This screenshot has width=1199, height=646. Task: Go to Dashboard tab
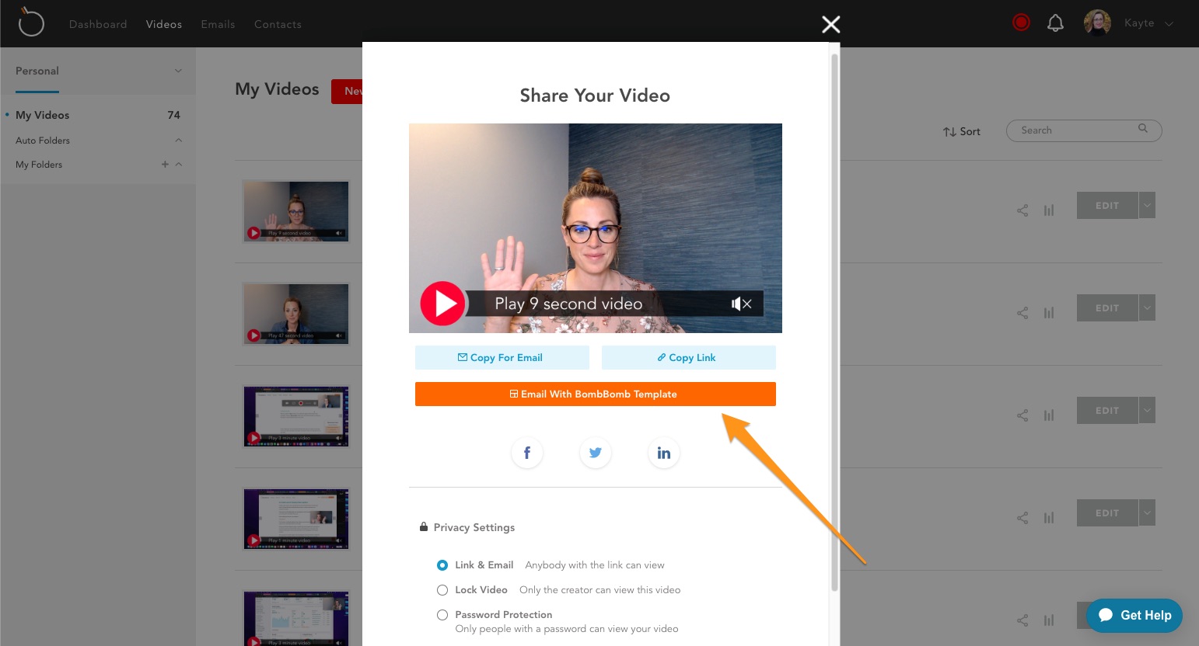(98, 24)
